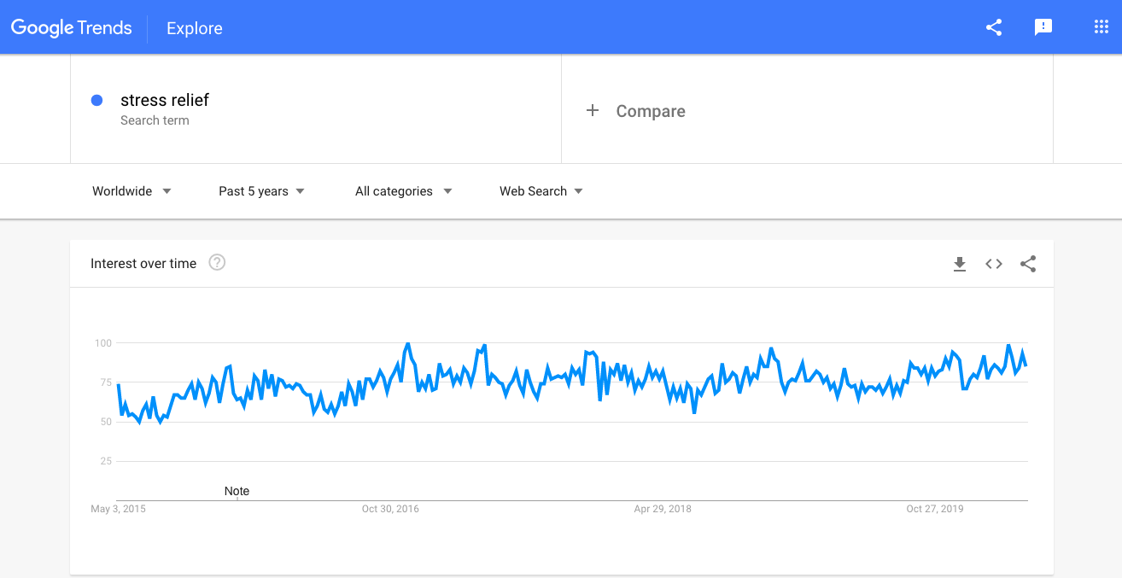Open the Google apps grid menu
1122x578 pixels.
click(1101, 26)
